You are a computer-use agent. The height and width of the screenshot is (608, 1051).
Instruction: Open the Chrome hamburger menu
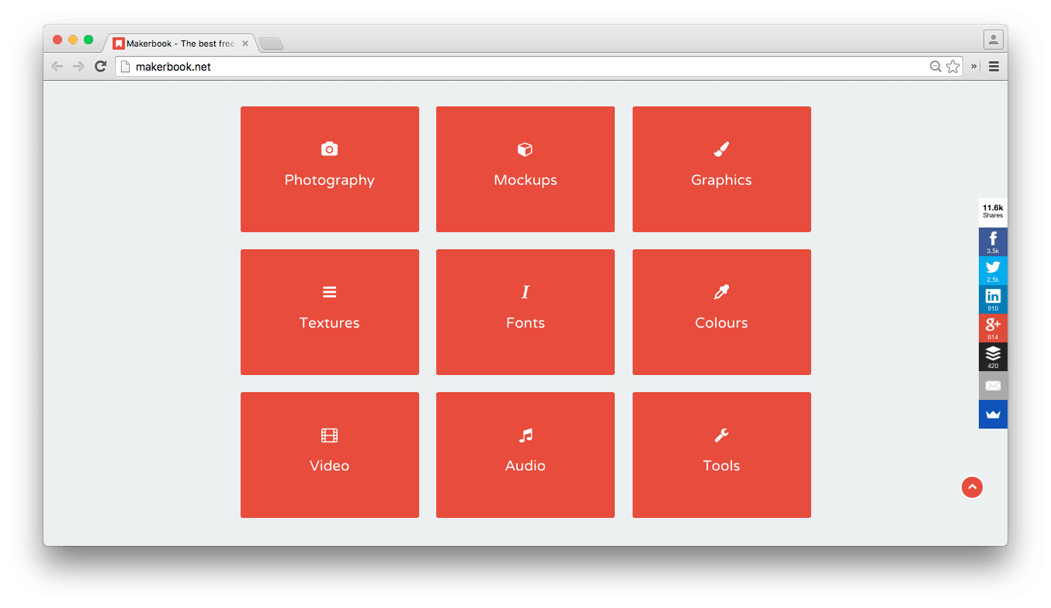[994, 67]
